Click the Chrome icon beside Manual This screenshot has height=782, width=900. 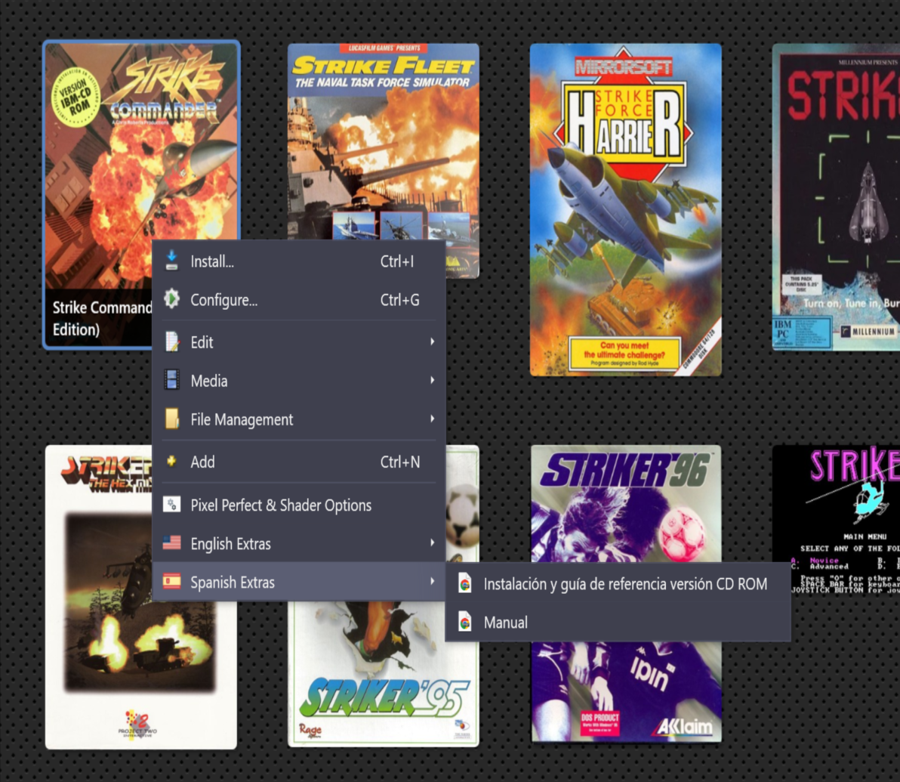click(x=465, y=623)
